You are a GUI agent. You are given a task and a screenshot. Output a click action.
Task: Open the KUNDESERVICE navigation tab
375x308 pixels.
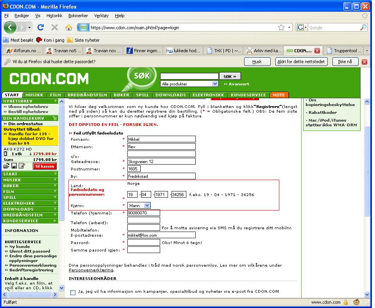(248, 95)
